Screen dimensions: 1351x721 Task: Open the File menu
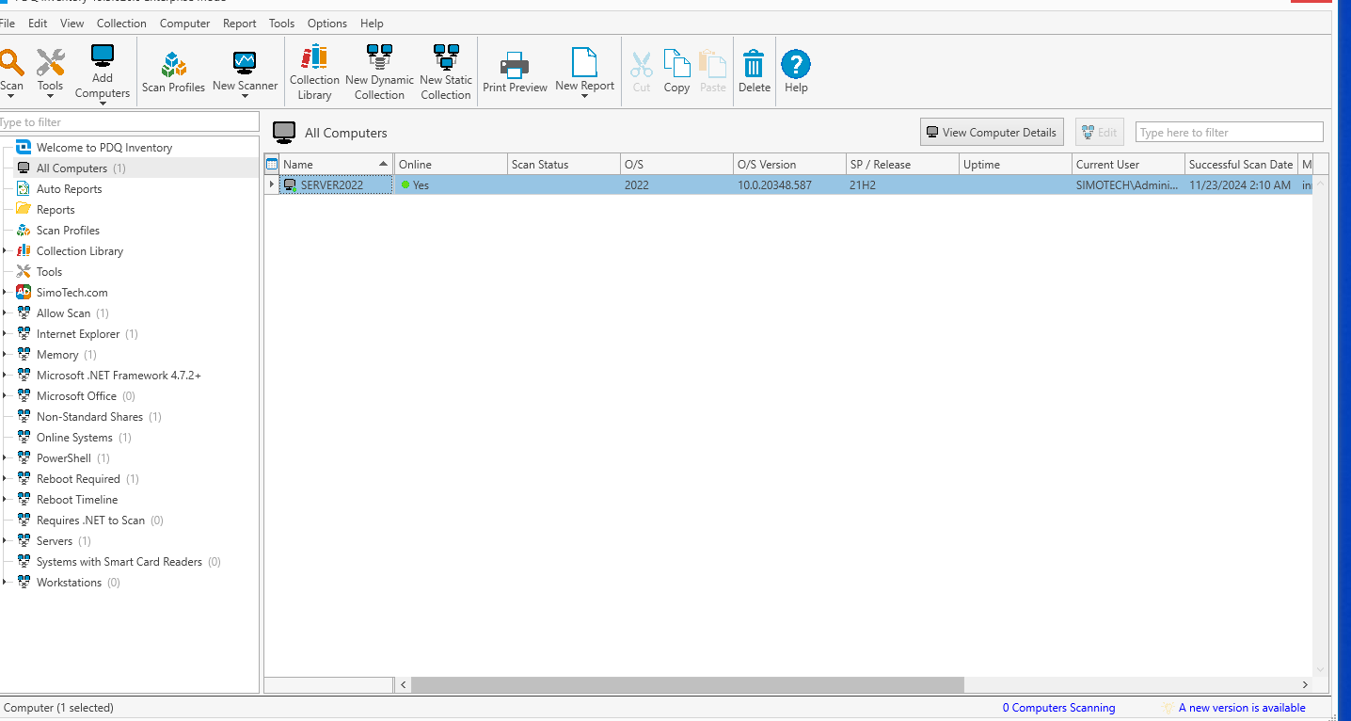[x=7, y=24]
